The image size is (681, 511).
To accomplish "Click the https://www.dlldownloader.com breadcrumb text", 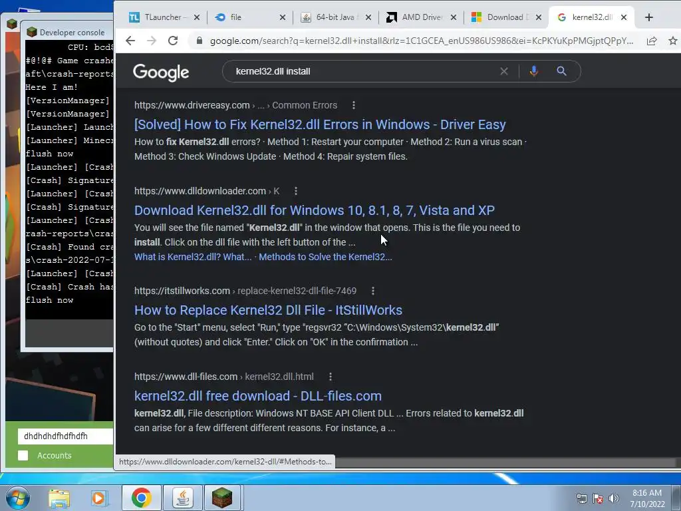I will coord(200,191).
